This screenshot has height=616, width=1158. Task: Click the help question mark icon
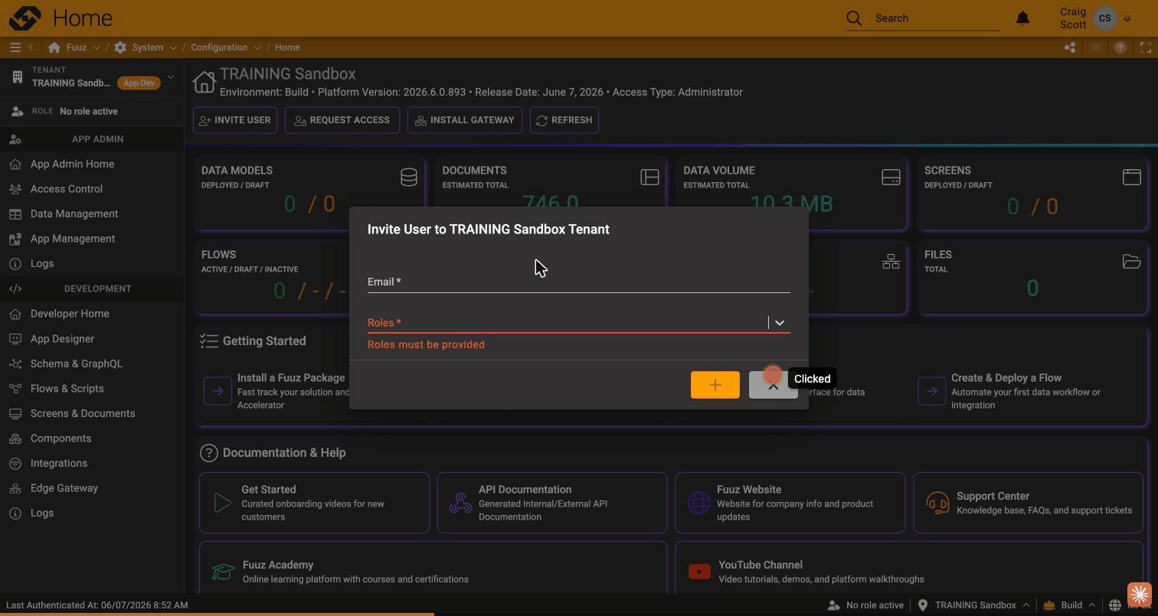click(x=1120, y=47)
